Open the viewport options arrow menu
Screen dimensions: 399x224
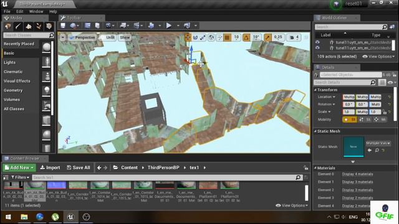(x=62, y=37)
